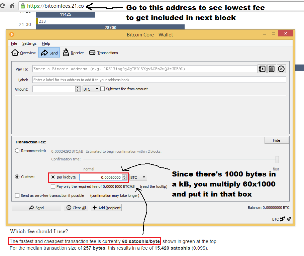Click the custom fee value field
304x256 pixels.
[x=101, y=177]
